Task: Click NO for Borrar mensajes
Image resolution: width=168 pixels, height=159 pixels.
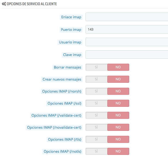Action: click(x=118, y=67)
